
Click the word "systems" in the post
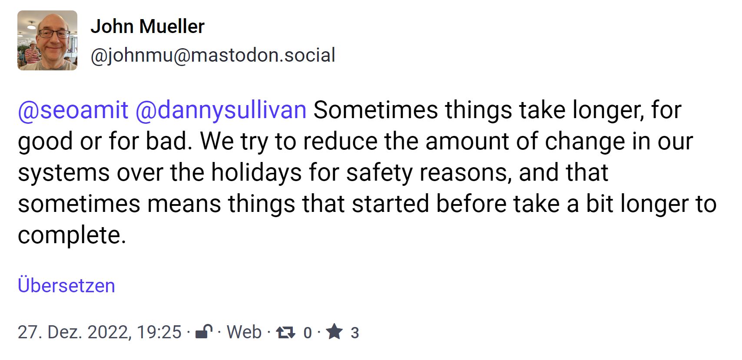point(64,173)
